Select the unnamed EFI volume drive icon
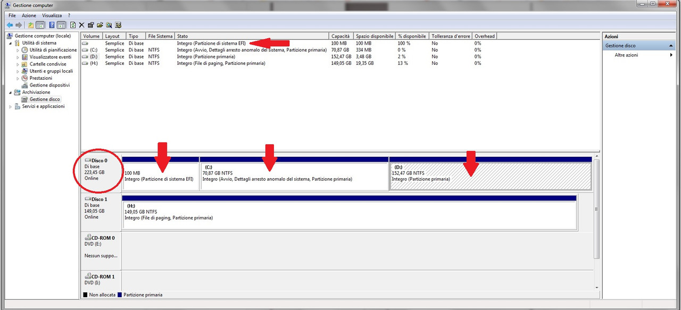This screenshot has height=310, width=681. 85,43
